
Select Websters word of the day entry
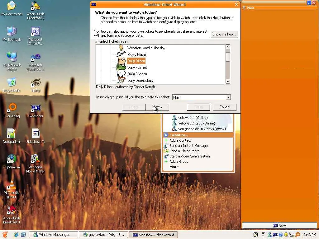pyautogui.click(x=146, y=48)
